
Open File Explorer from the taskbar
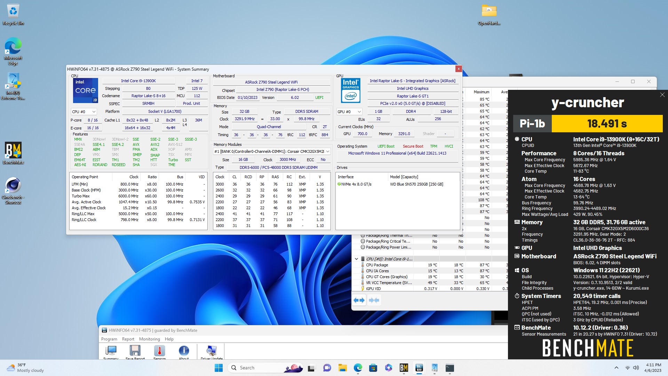point(342,368)
